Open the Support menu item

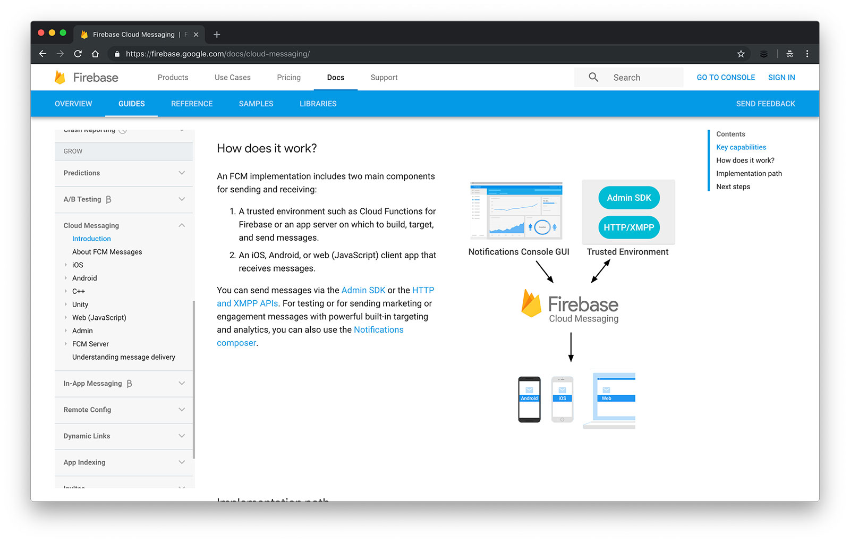click(x=384, y=78)
